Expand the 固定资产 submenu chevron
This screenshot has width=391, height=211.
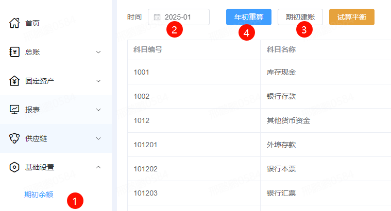point(98,81)
